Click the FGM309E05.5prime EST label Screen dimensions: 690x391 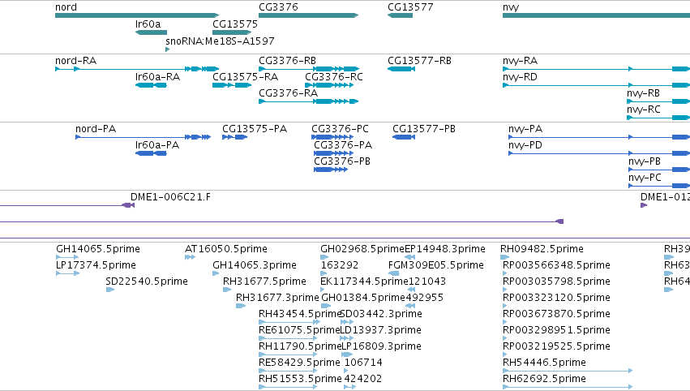tap(435, 265)
